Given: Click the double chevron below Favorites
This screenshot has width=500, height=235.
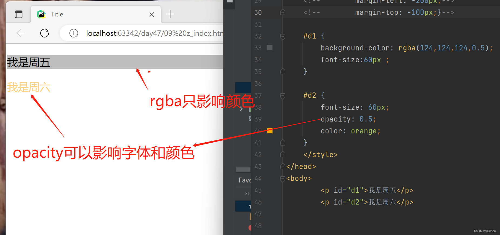Looking at the screenshot, I should point(247,193).
